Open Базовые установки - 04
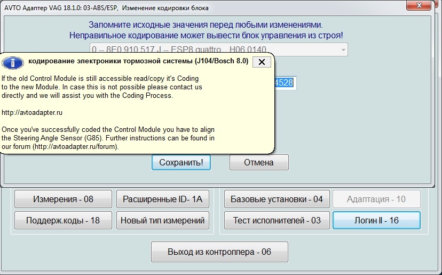Screen dimensions: 442x275 click(x=277, y=199)
